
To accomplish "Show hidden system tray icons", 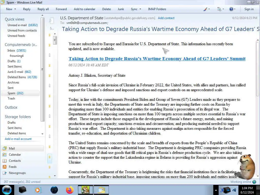I will pyautogui.click(x=216, y=190).
